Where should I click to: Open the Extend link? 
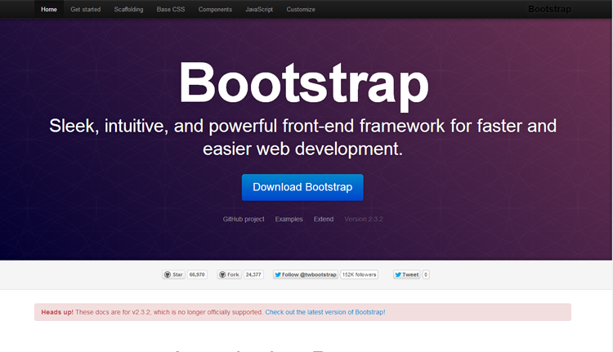pyautogui.click(x=324, y=219)
